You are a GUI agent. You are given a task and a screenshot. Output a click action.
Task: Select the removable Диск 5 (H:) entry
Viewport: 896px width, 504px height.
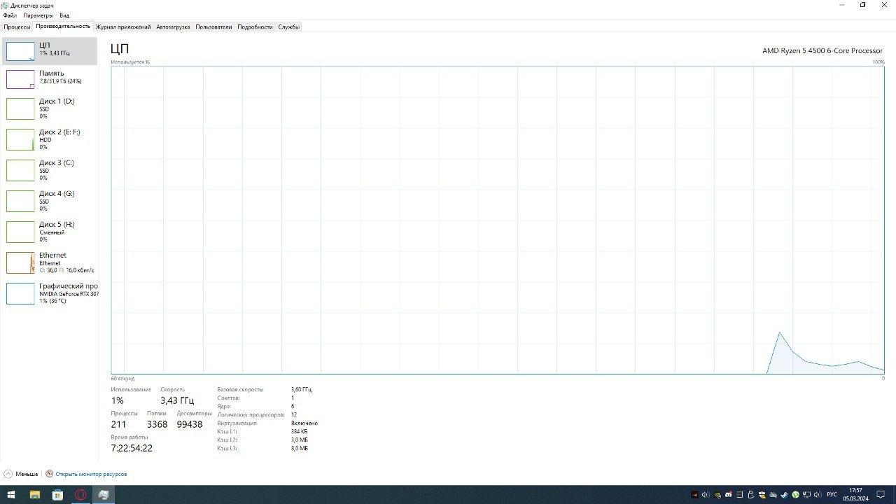click(50, 232)
